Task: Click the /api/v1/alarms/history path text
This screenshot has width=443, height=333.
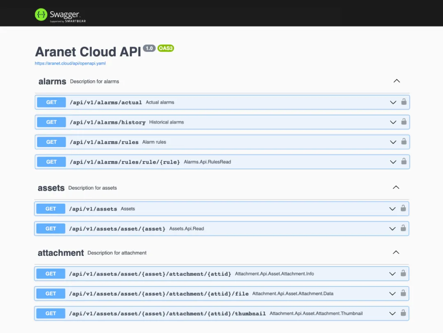Action: (107, 122)
